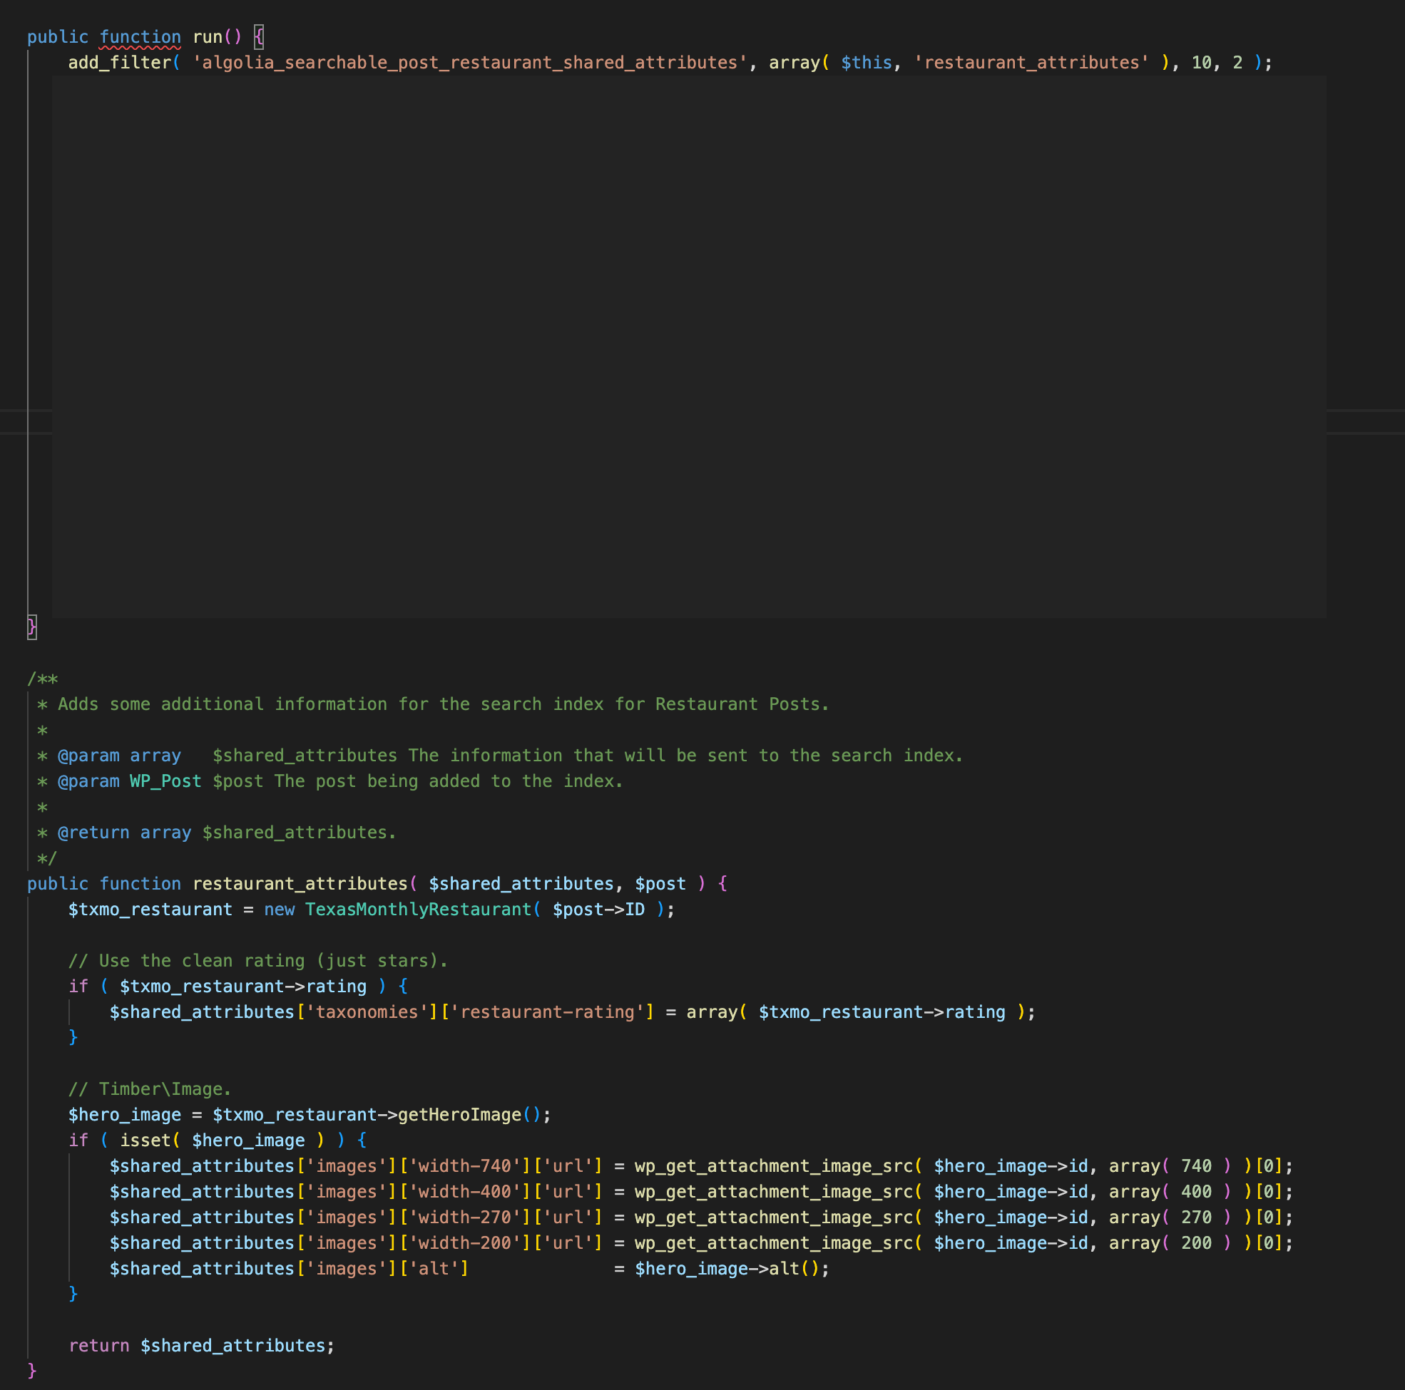Click the algolia_searchable_post_restaurant_shared_attributes string
Viewport: 1405px width, 1390px height.
coord(469,63)
